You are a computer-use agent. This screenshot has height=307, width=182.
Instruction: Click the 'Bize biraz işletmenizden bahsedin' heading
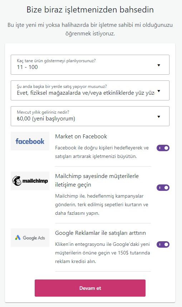(x=90, y=10)
